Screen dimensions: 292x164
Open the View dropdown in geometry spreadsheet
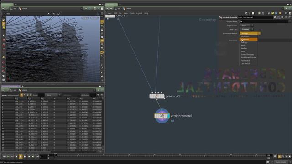52,95
